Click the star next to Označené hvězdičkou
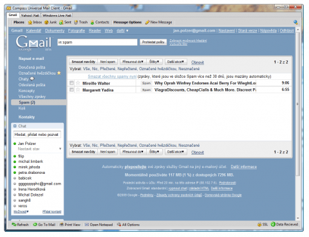The height and width of the screenshot is (237, 309). [x=59, y=73]
